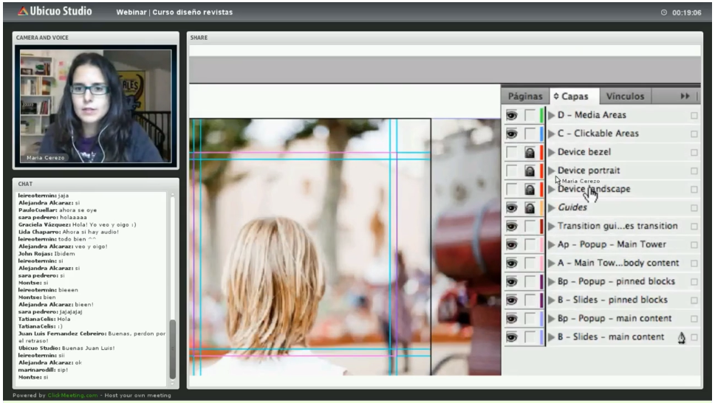This screenshot has height=403, width=715.
Task: Expand the Bp – Popup – pinned blocks layer
Action: (x=551, y=281)
